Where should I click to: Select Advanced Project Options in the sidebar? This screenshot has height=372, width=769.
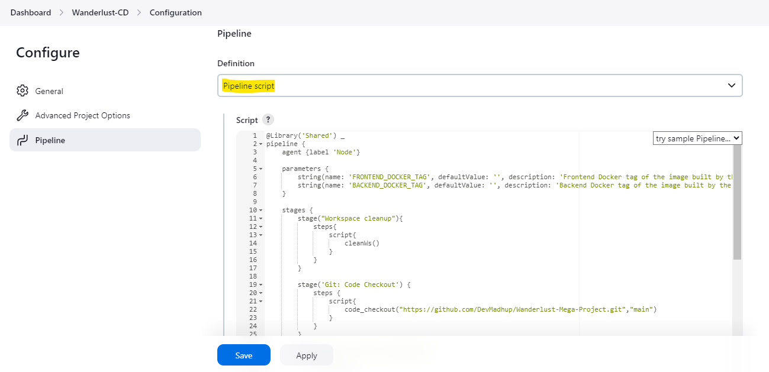[x=105, y=115]
